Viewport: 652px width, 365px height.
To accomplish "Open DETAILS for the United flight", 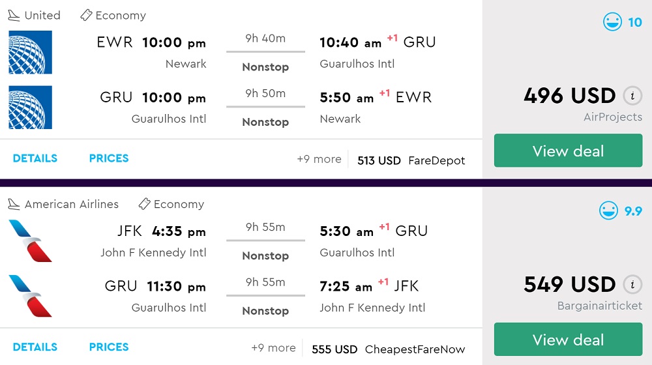I will click(x=35, y=158).
